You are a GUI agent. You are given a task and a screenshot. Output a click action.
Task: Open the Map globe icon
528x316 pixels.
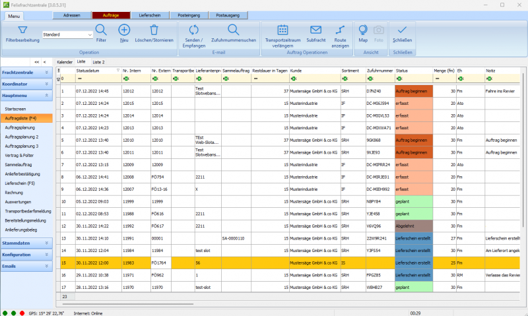click(363, 31)
